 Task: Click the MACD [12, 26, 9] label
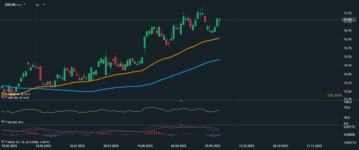click(x=18, y=142)
